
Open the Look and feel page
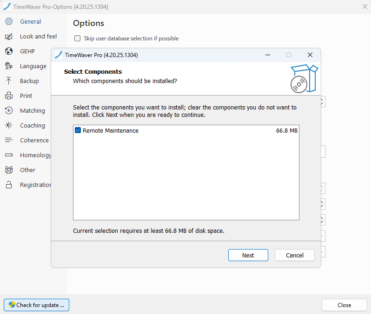click(x=38, y=36)
